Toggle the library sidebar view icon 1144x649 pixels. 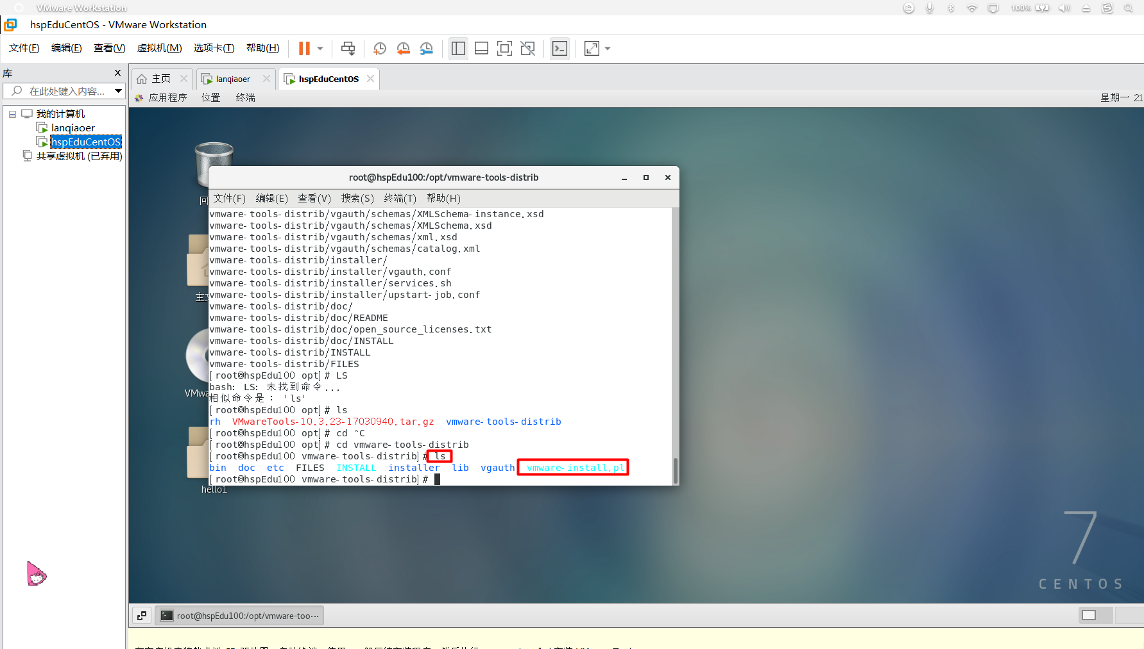[458, 49]
